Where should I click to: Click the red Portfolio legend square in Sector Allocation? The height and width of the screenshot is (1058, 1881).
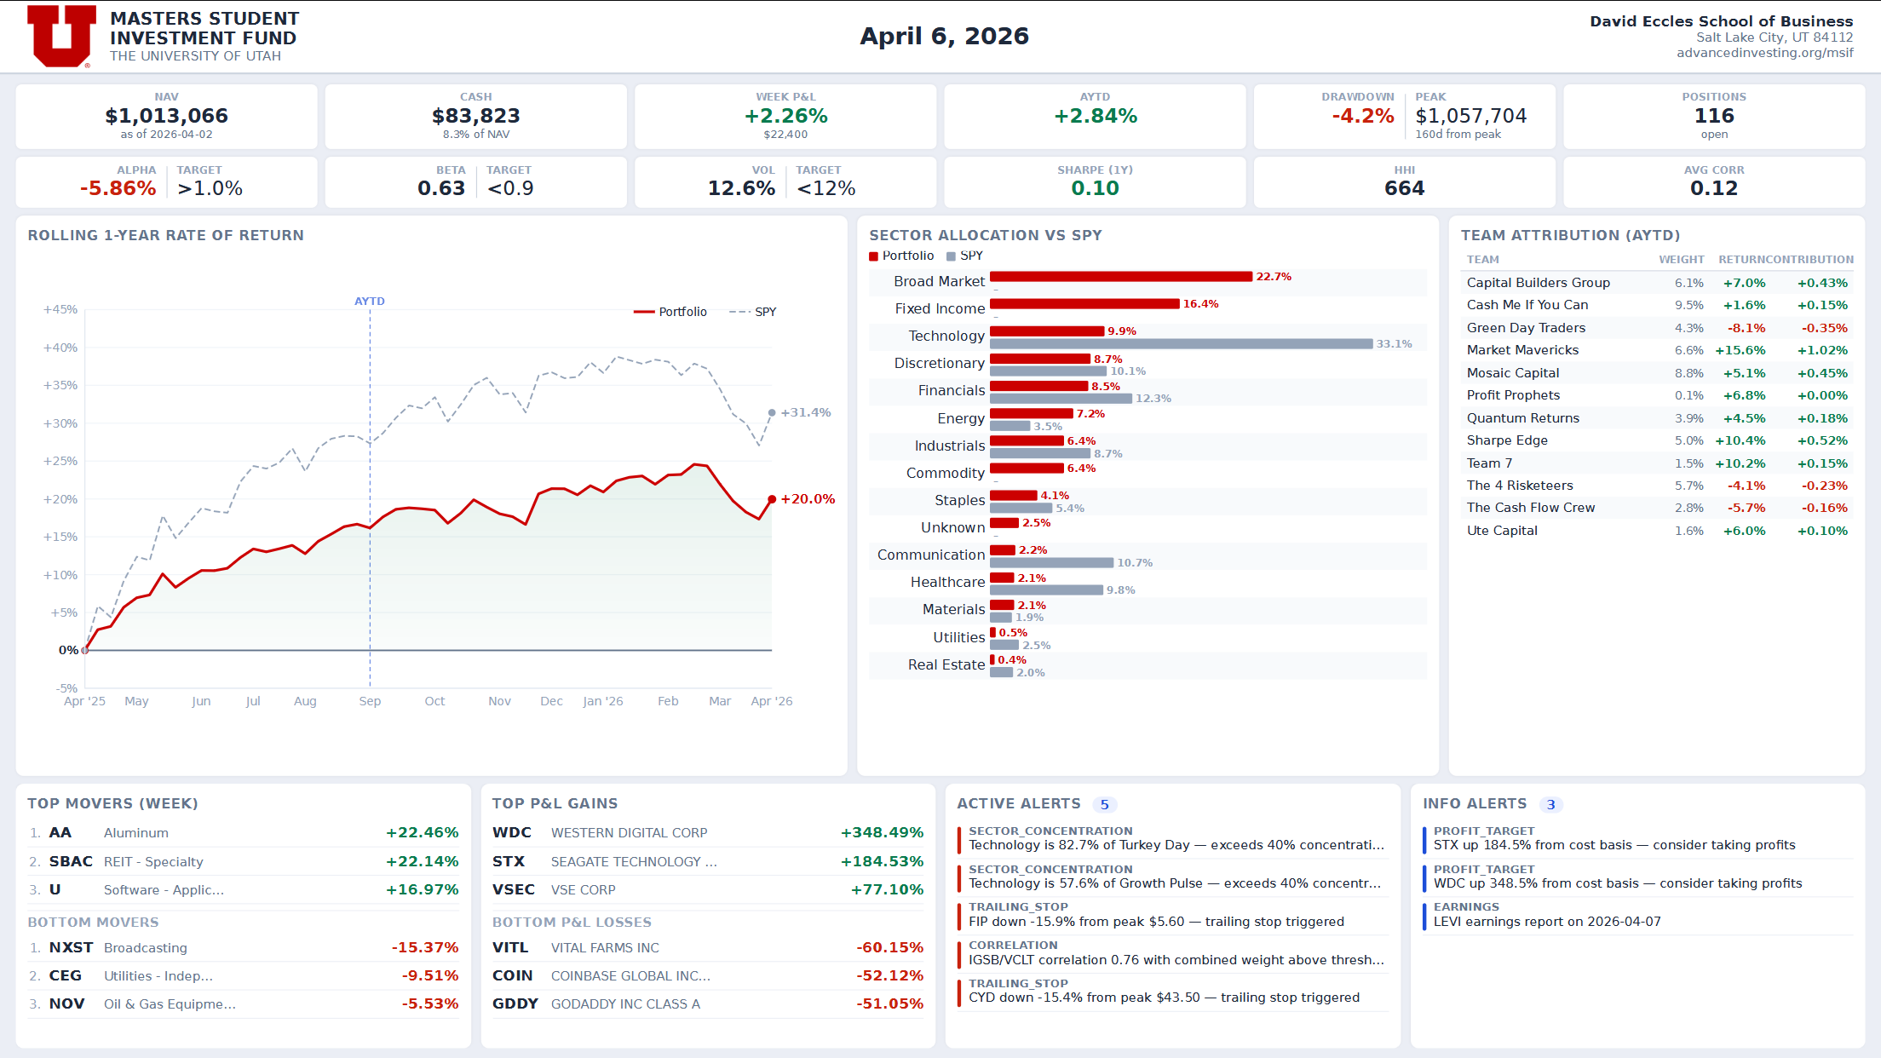[873, 256]
